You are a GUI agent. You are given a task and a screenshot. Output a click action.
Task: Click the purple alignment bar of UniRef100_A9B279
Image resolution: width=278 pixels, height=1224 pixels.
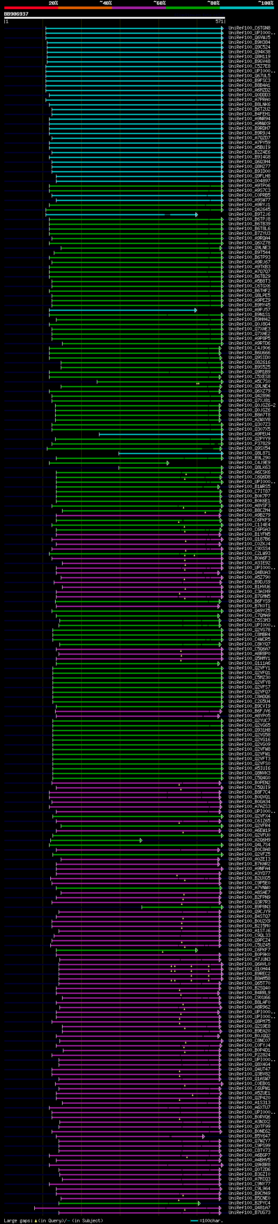coord(139,515)
